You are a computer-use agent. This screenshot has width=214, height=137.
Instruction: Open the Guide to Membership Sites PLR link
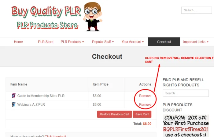41,96
